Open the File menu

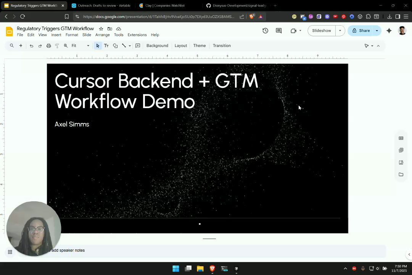pos(20,35)
